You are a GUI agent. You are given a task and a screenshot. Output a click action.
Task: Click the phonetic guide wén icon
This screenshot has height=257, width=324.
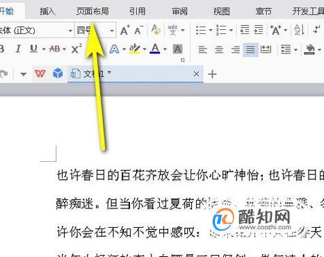tap(172, 30)
